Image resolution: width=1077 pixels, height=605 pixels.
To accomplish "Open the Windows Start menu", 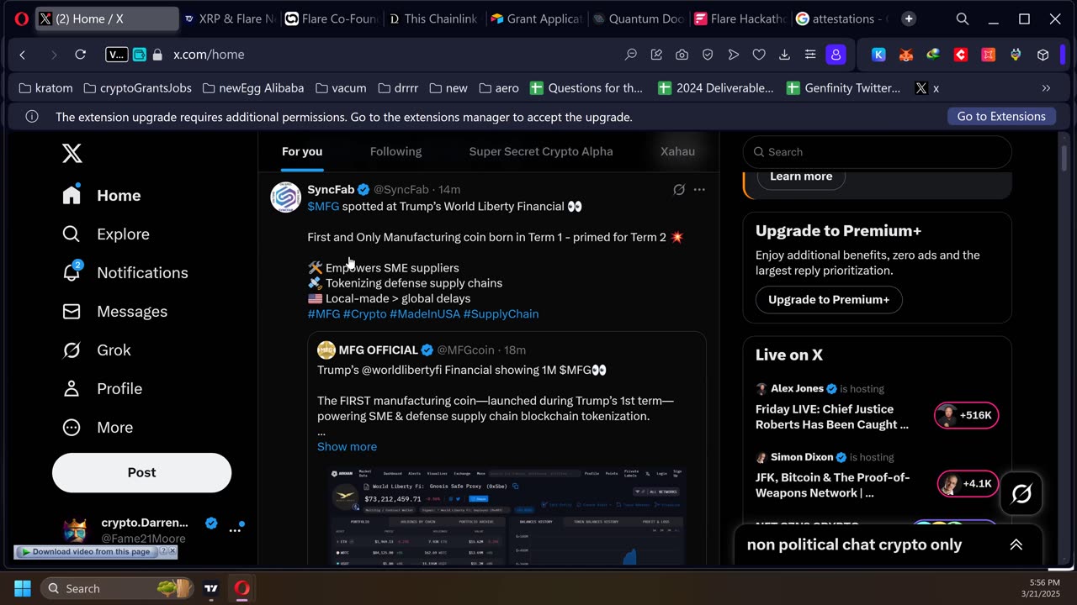I will pos(23,588).
